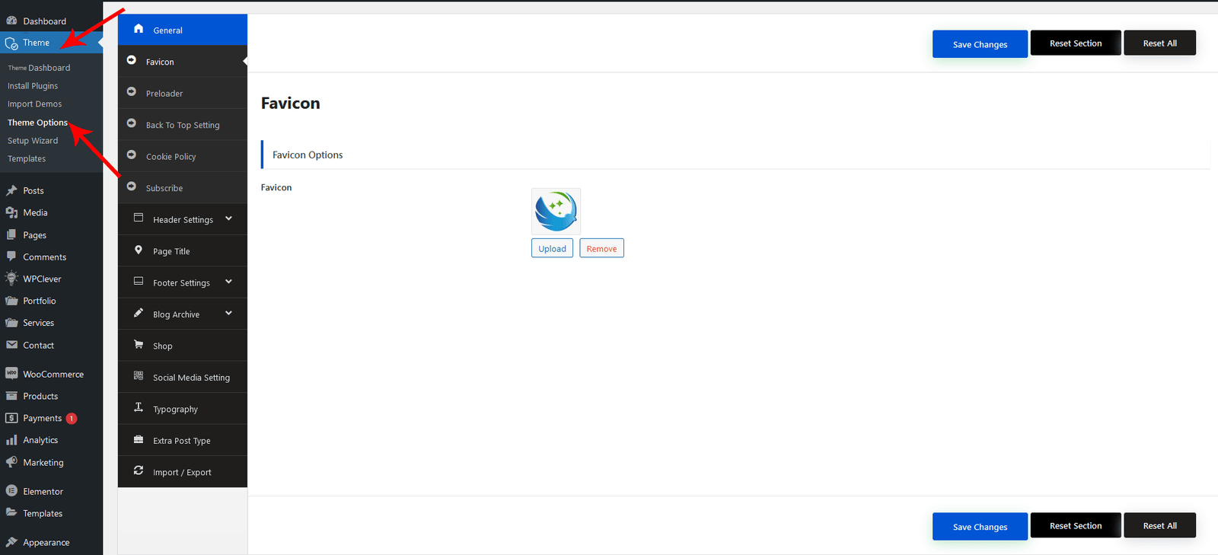Screen dimensions: 1218x555
Task: Remove the current favicon image
Action: [601, 249]
